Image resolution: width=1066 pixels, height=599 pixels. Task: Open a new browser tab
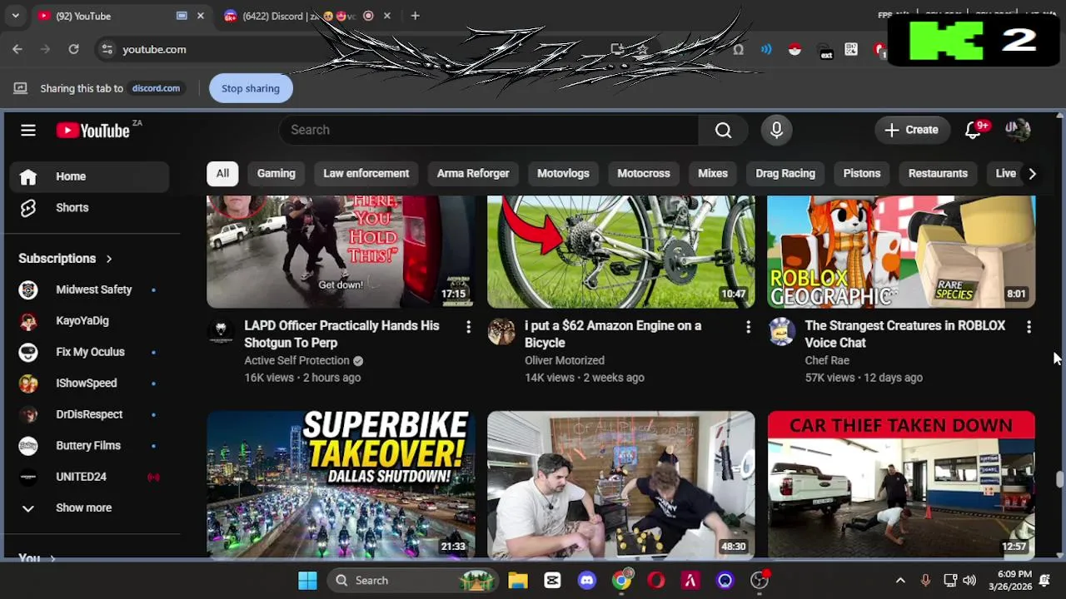(415, 16)
